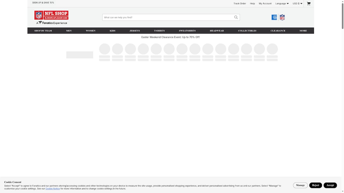Click the American Express logo icon
The image size is (344, 193).
click(274, 17)
